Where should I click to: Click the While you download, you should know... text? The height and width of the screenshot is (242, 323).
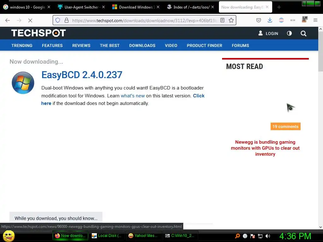[x=56, y=218]
